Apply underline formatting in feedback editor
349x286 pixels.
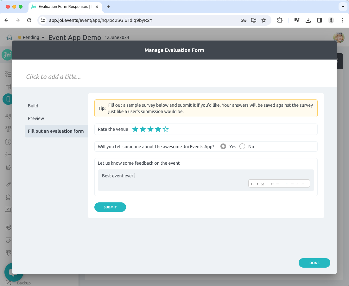(263, 184)
